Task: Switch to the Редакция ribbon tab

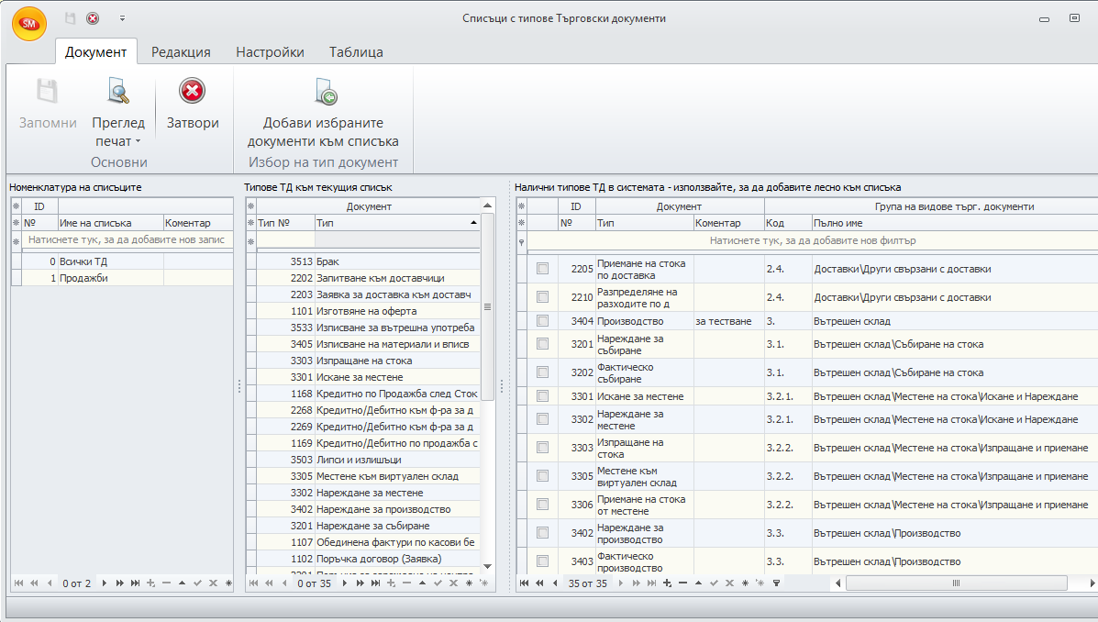Action: coord(181,51)
